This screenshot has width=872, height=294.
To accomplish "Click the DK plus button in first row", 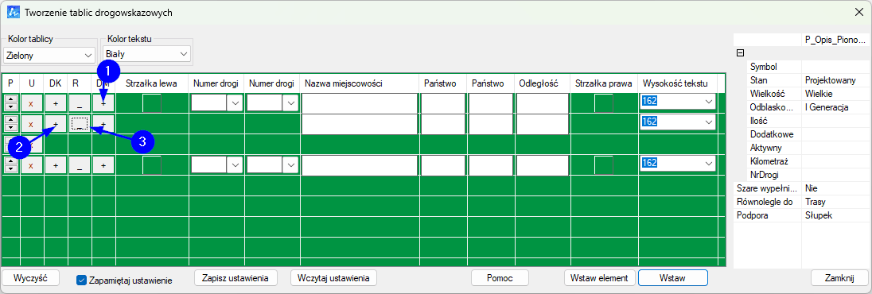I will tap(55, 103).
